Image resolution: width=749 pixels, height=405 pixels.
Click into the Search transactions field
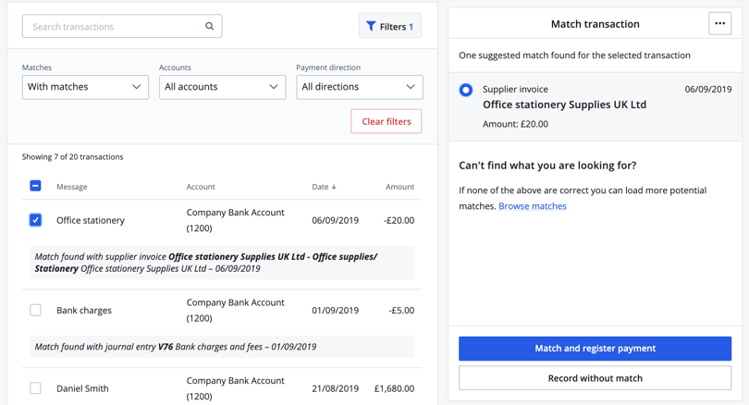click(111, 27)
